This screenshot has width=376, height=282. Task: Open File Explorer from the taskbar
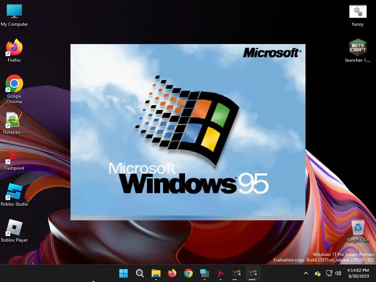[156, 273]
